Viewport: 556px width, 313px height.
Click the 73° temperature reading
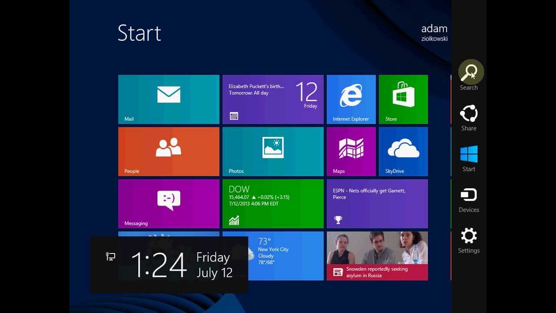tap(265, 241)
